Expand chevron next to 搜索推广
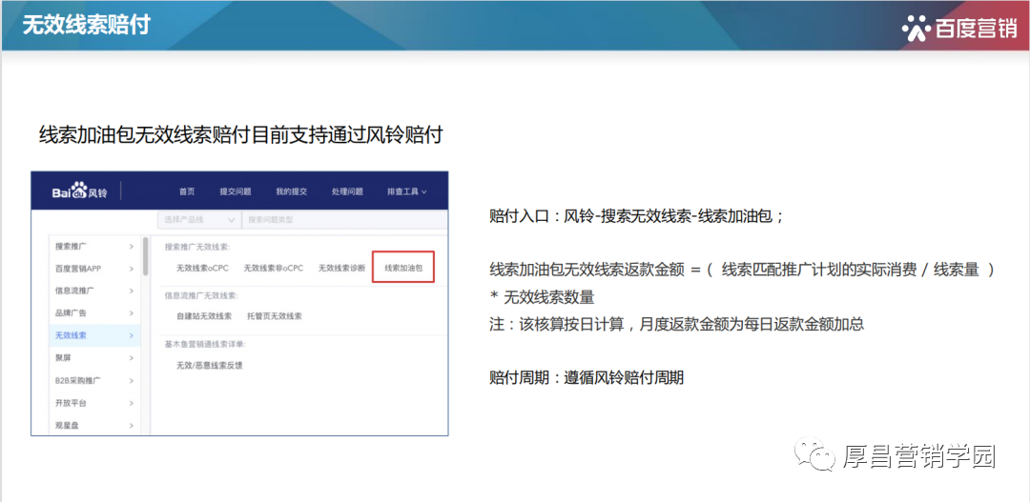The width and height of the screenshot is (1030, 502). point(132,247)
